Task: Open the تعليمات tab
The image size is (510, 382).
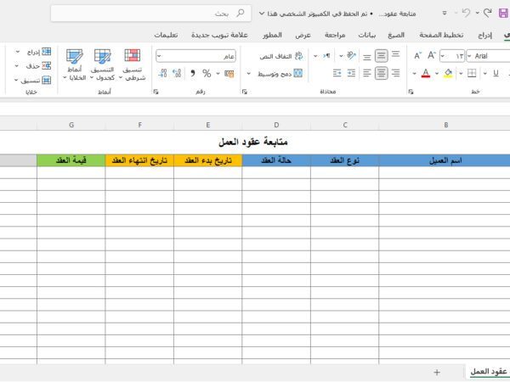Action: point(166,35)
